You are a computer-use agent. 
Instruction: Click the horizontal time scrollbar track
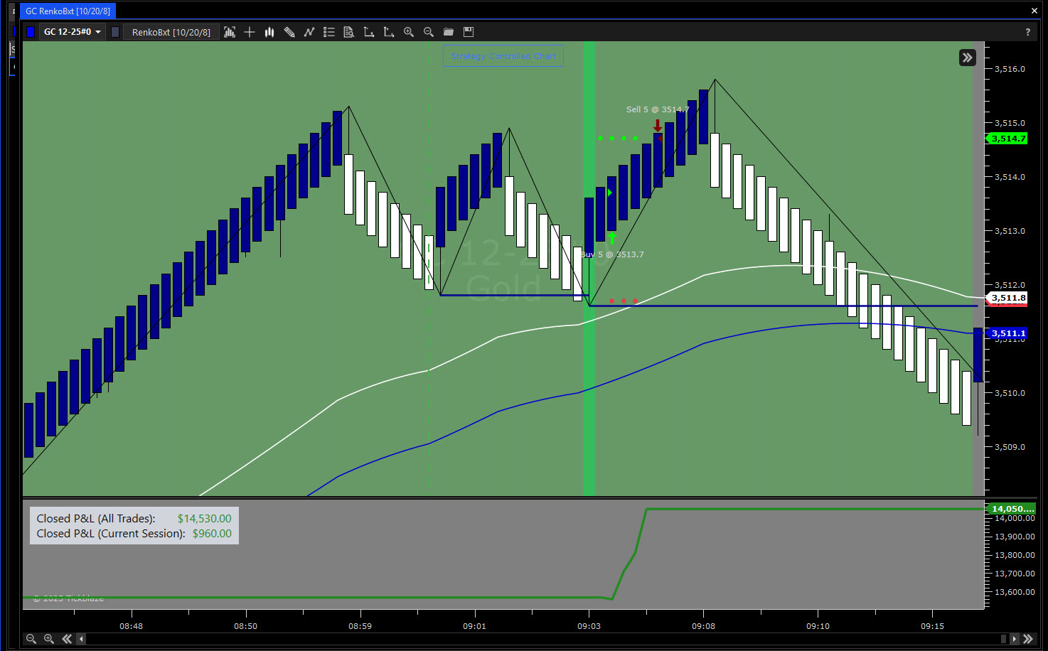[x=540, y=639]
